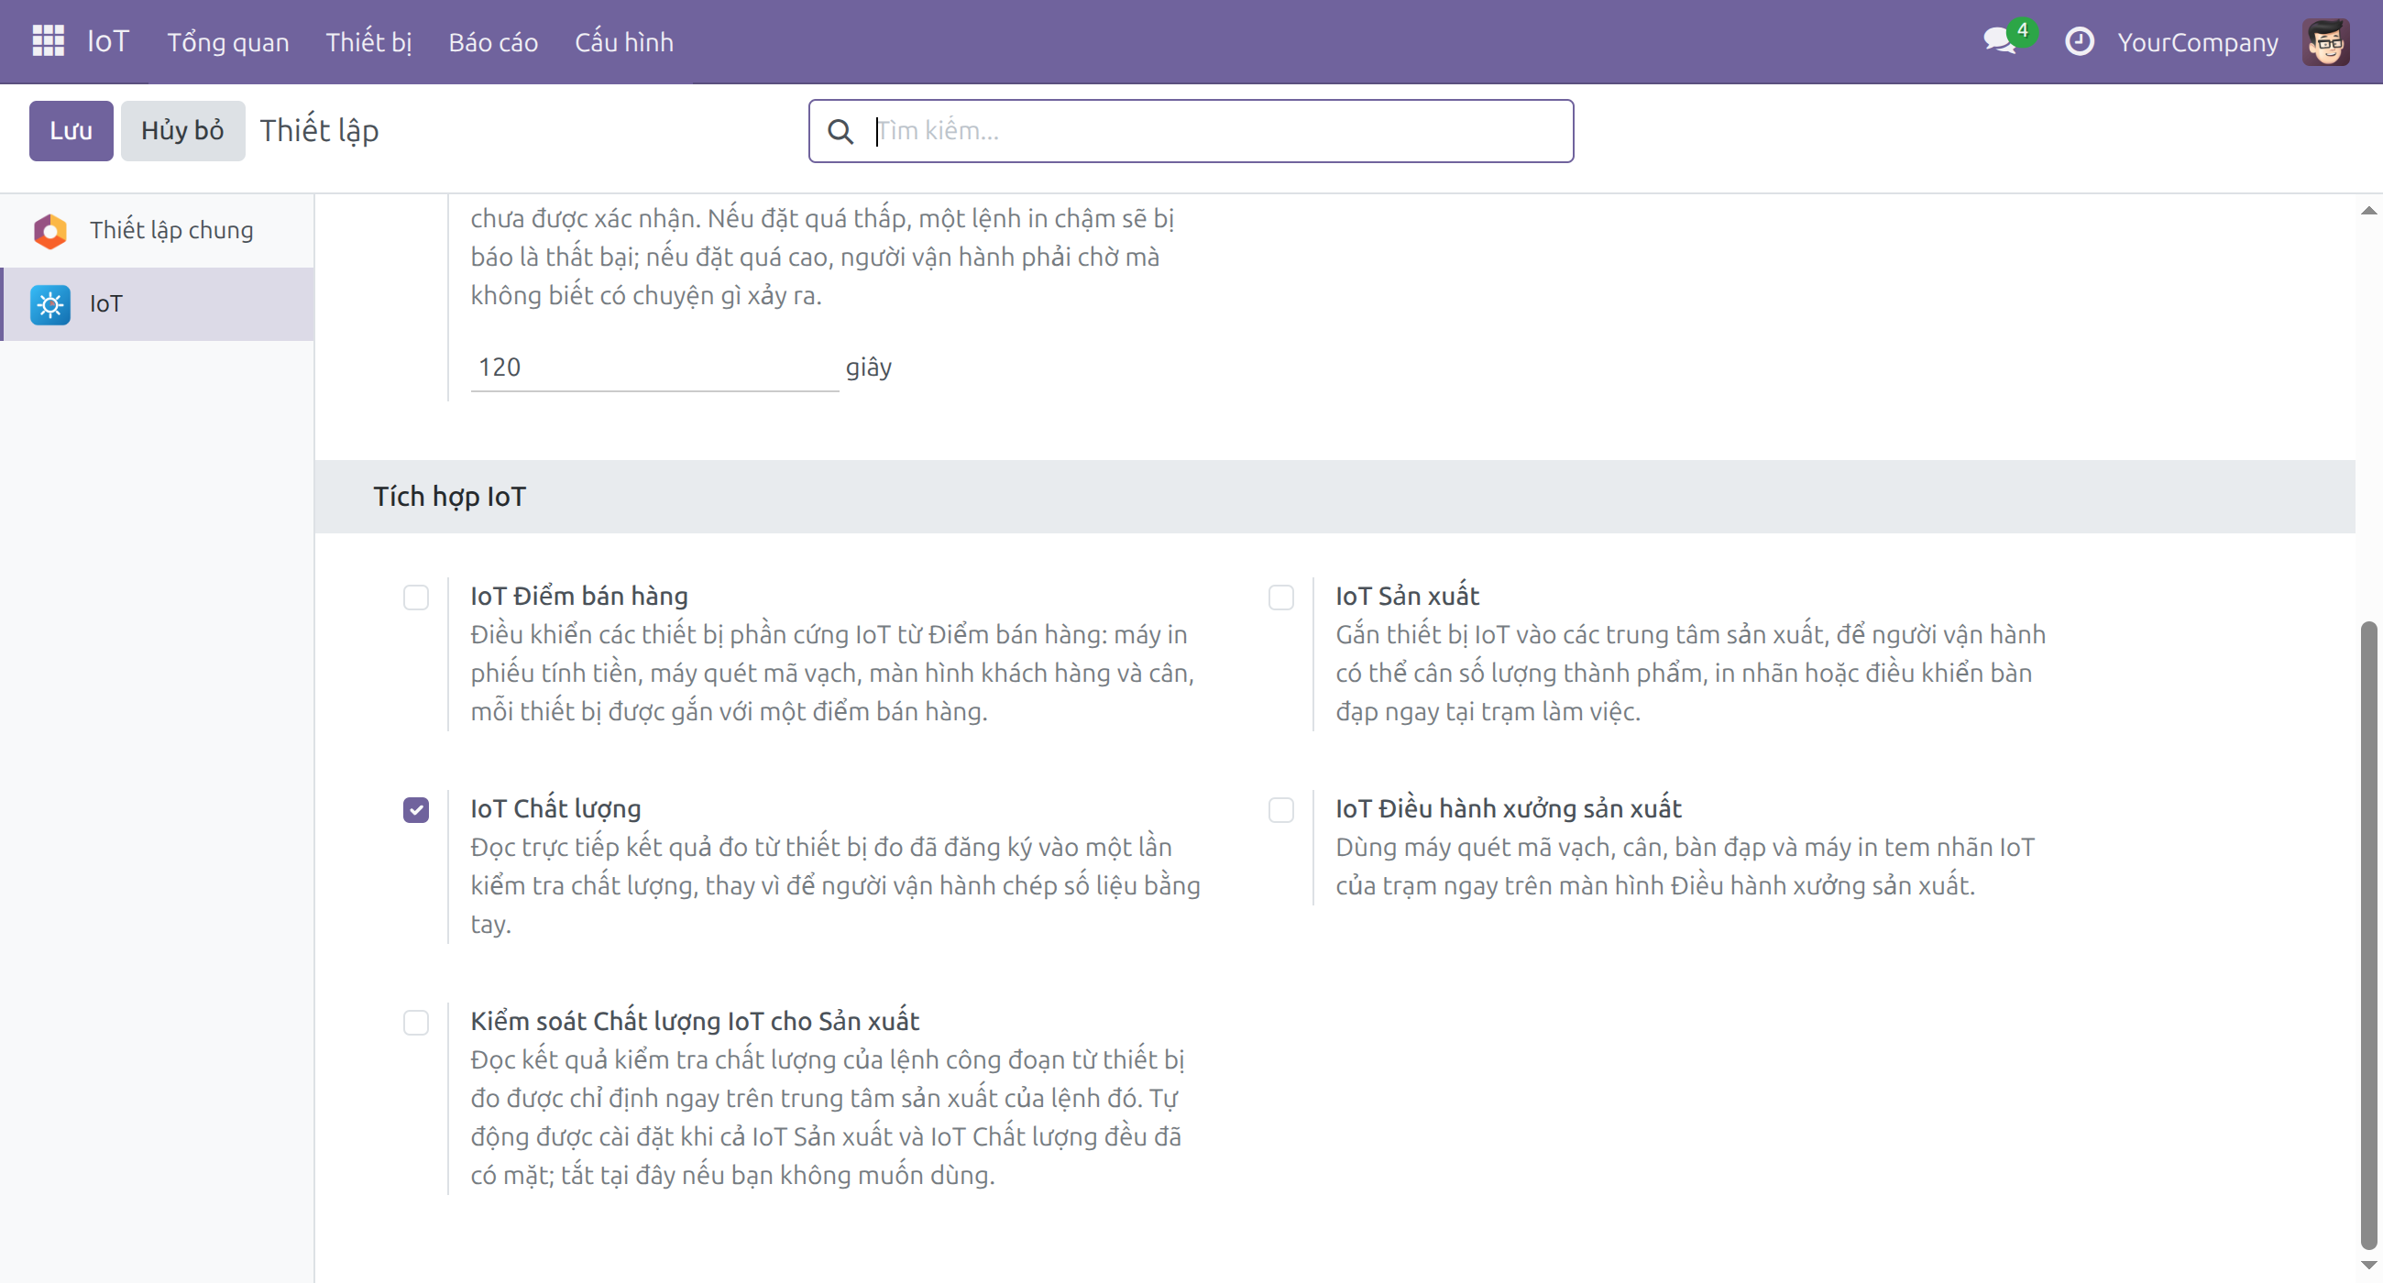This screenshot has height=1283, width=2383.
Task: Select the IoT settings sidebar icon
Action: 50,304
